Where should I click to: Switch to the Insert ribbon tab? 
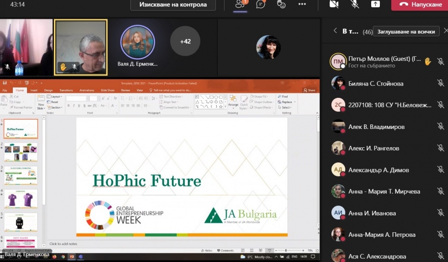pyautogui.click(x=34, y=90)
